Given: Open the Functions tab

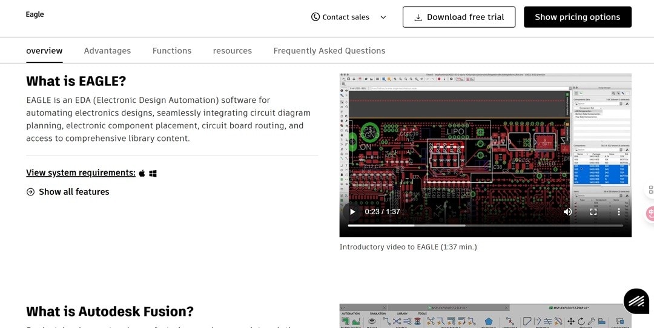Looking at the screenshot, I should 172,51.
